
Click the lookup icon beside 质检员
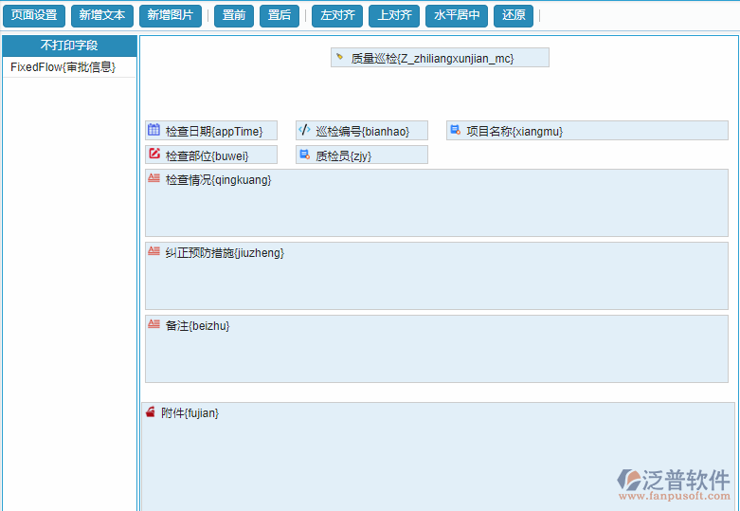tap(305, 154)
